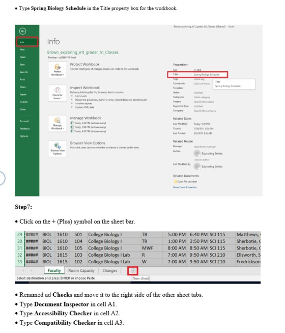285x333 pixels.
Task: Click the New sheet plus icon
Action: tap(133, 270)
